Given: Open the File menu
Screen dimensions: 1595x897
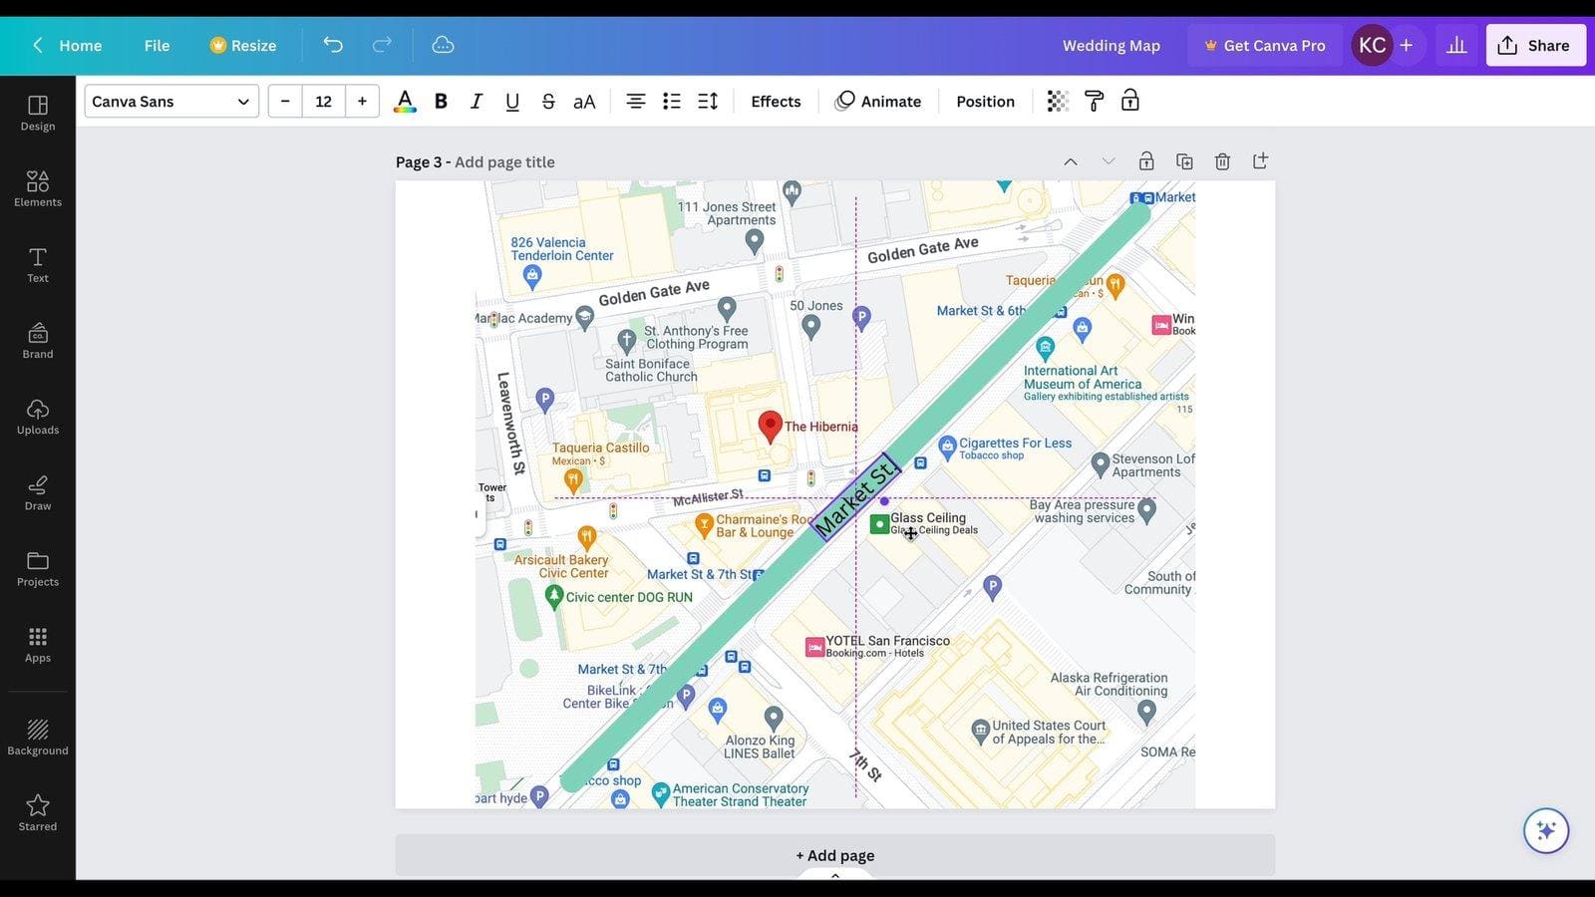Looking at the screenshot, I should [x=157, y=45].
